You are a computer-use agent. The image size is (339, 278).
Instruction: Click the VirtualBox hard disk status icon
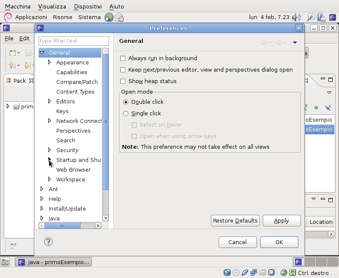click(227, 272)
